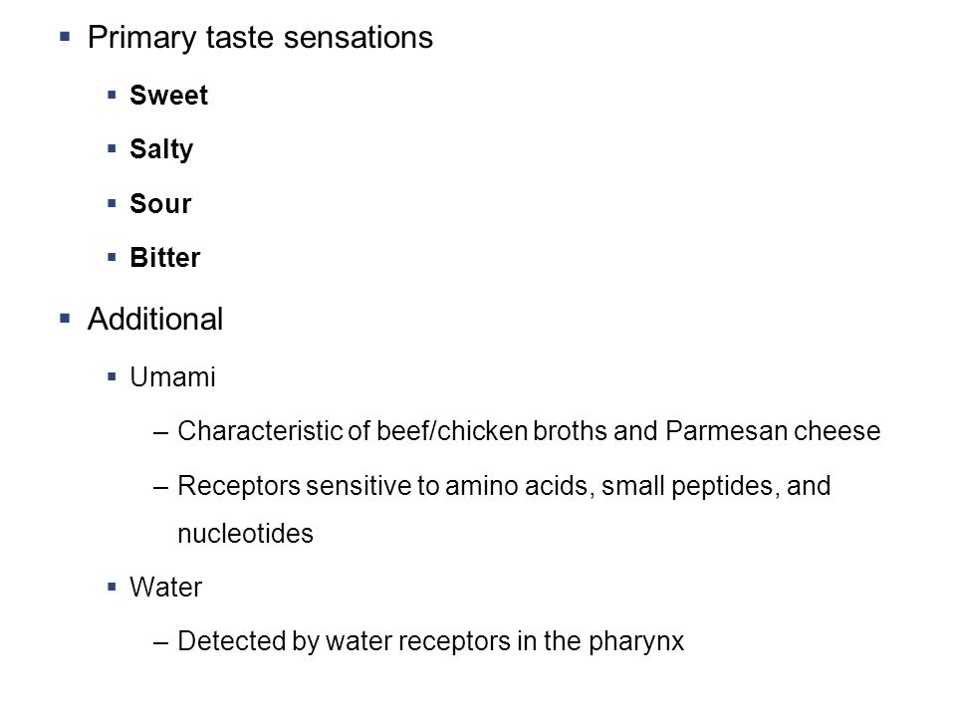Click the 'Receptors sensitive to amino acids' line
Image resolution: width=956 pixels, height=717 pixels.
[504, 486]
